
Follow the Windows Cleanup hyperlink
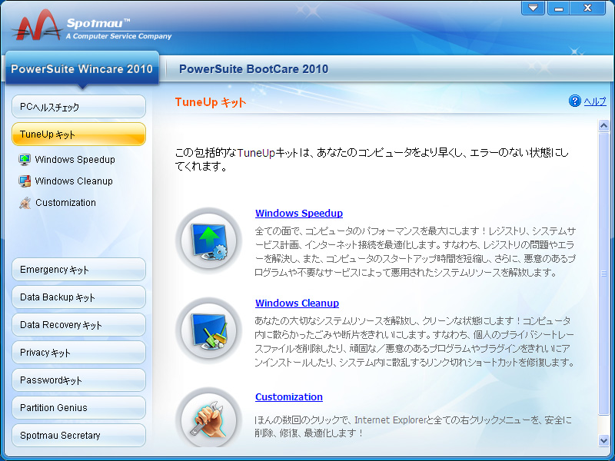[297, 303]
